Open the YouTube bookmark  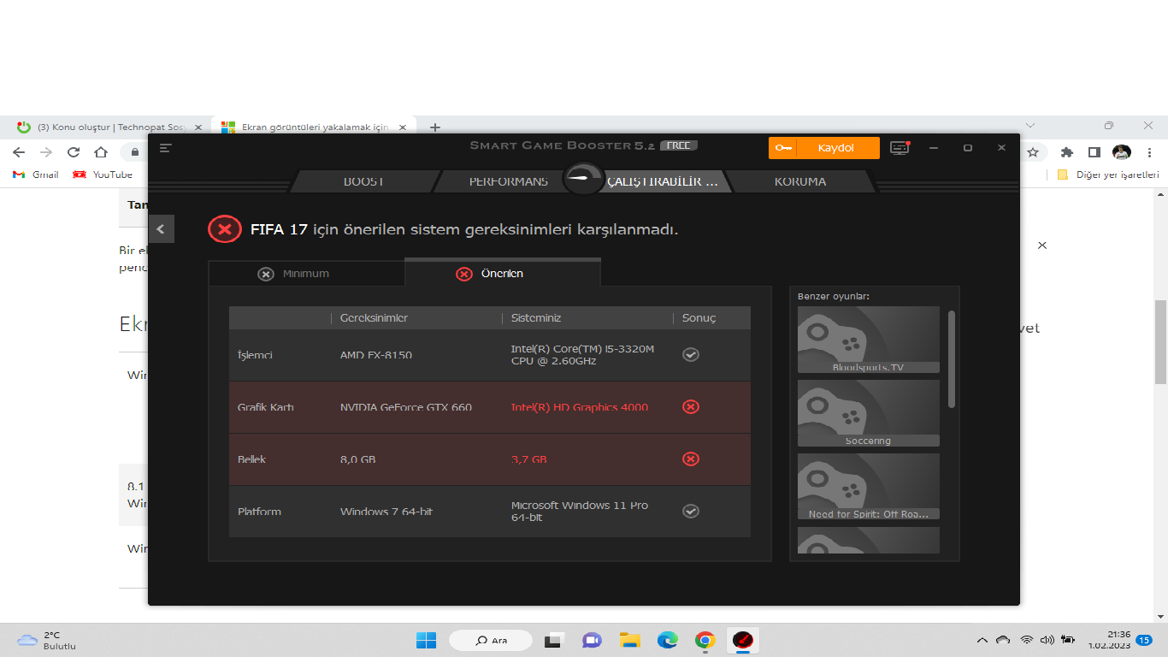pos(103,175)
